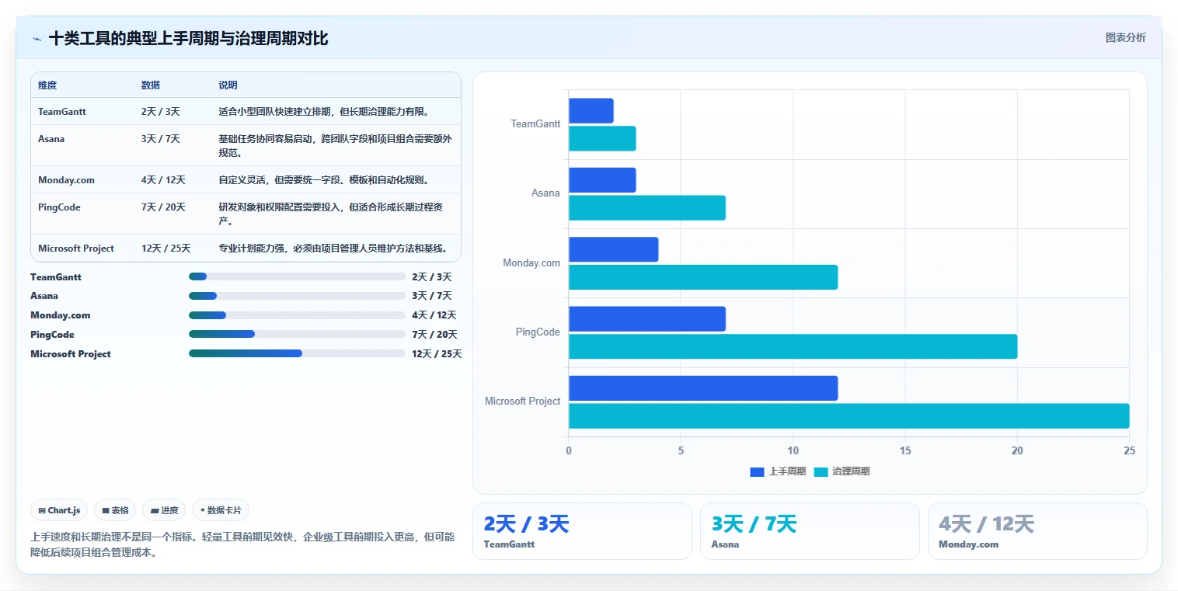Viewport: 1178px width, 591px height.
Task: Click Monday.com's cyan 治理周期 chart bar
Action: (x=703, y=277)
